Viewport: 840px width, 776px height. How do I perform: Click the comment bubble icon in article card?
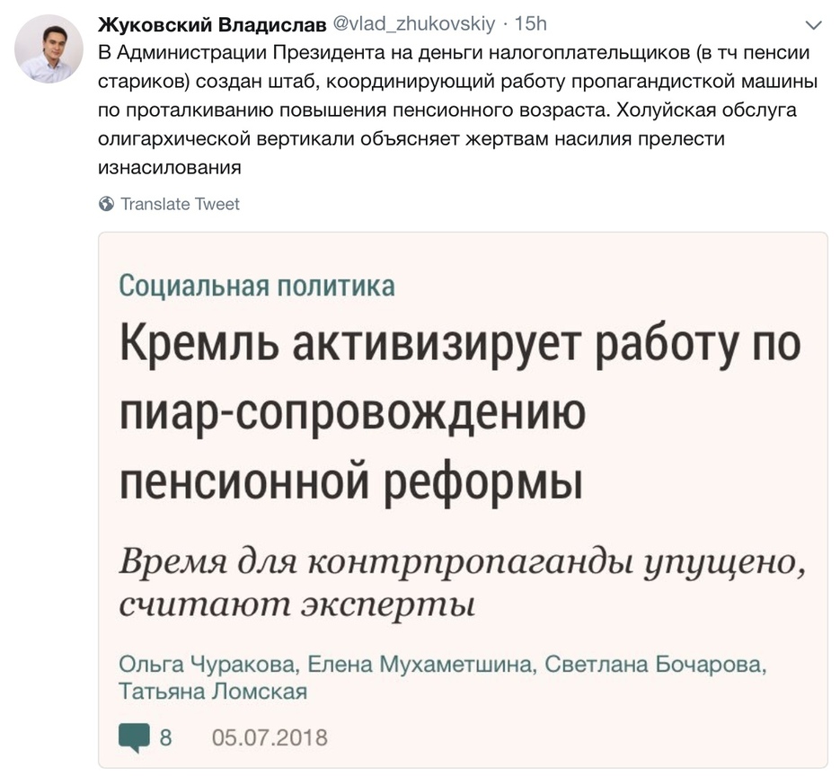pos(134,737)
